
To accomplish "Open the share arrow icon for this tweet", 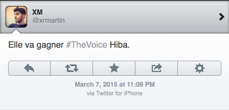I will pyautogui.click(x=156, y=68).
